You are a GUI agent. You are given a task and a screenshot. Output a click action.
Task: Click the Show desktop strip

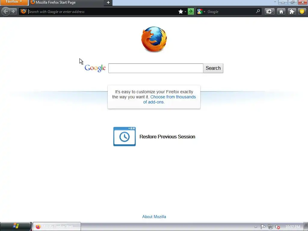(306, 226)
